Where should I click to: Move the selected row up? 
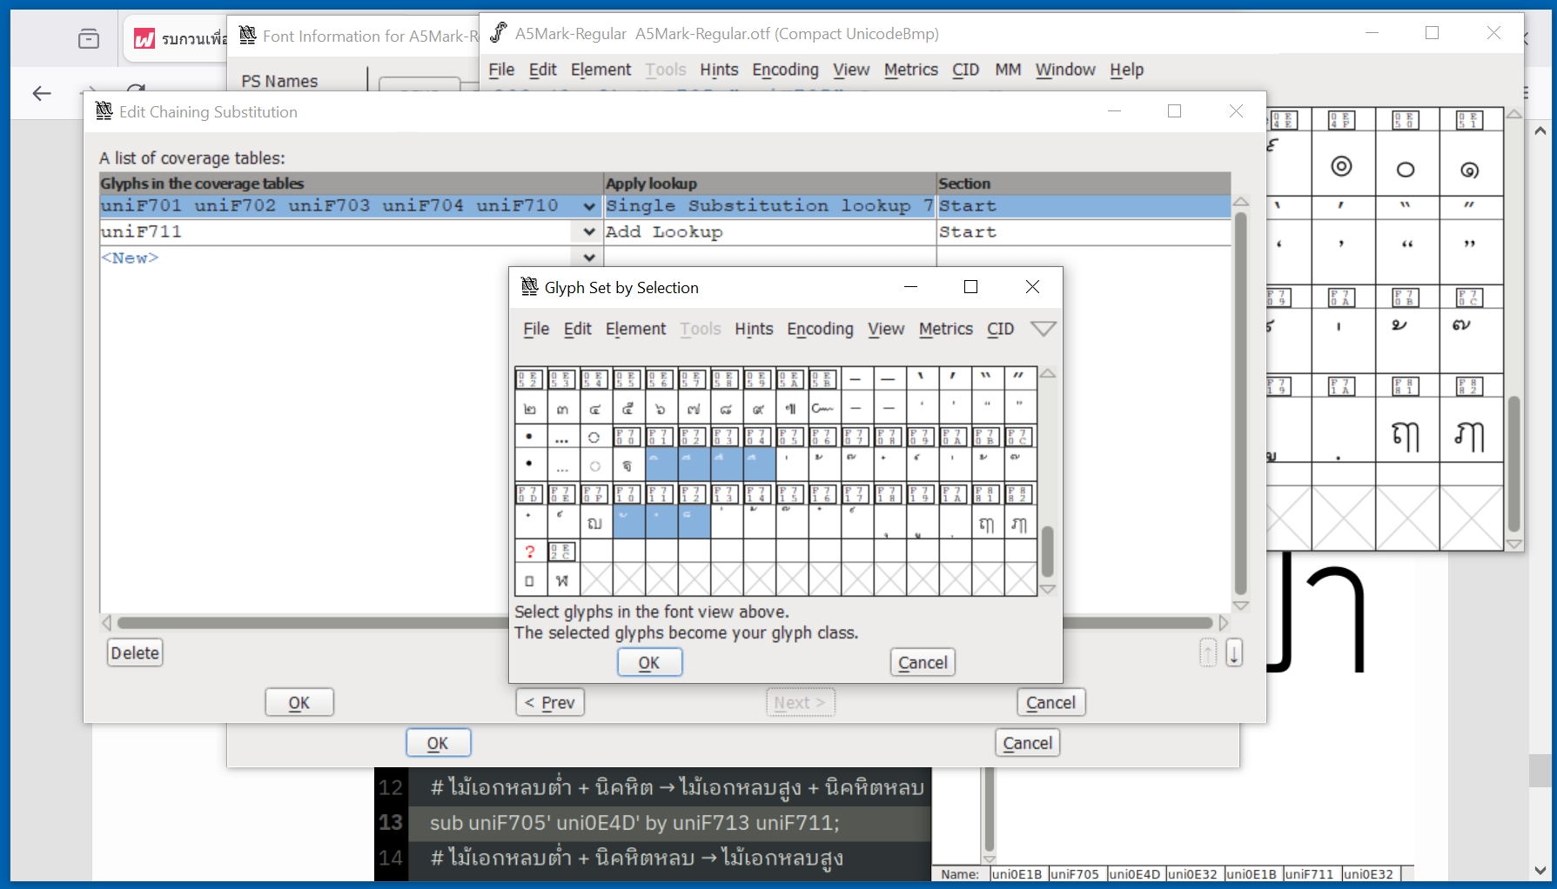coord(1208,652)
